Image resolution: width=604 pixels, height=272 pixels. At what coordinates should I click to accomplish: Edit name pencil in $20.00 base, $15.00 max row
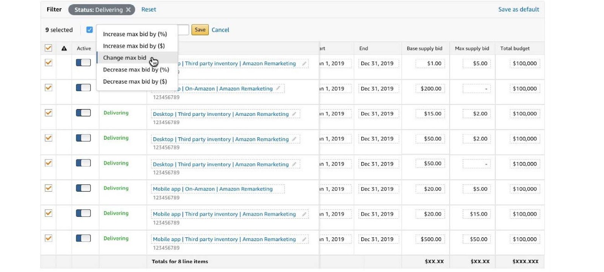point(304,214)
